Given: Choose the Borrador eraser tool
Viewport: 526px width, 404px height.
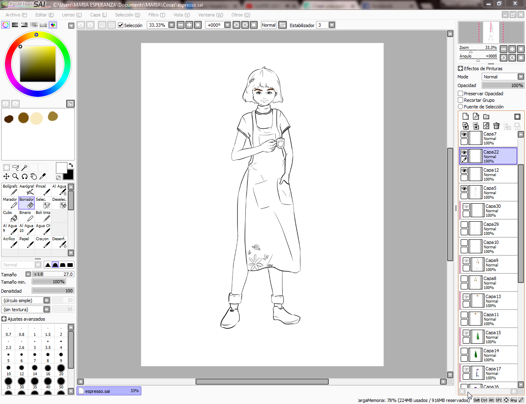Looking at the screenshot, I should pyautogui.click(x=27, y=203).
